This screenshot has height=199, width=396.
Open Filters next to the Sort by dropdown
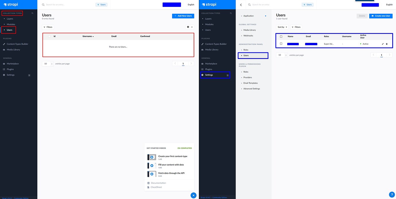pos(296,27)
